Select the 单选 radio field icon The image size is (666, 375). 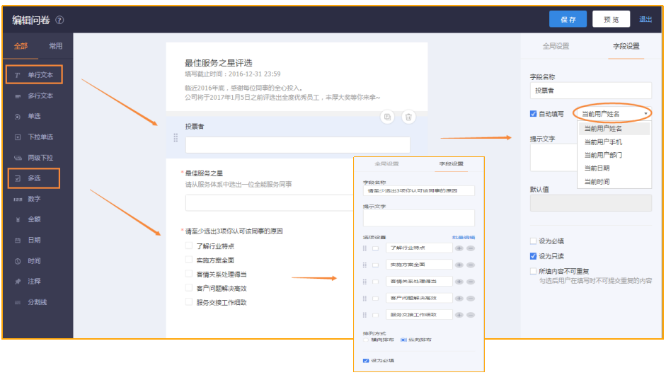click(18, 116)
